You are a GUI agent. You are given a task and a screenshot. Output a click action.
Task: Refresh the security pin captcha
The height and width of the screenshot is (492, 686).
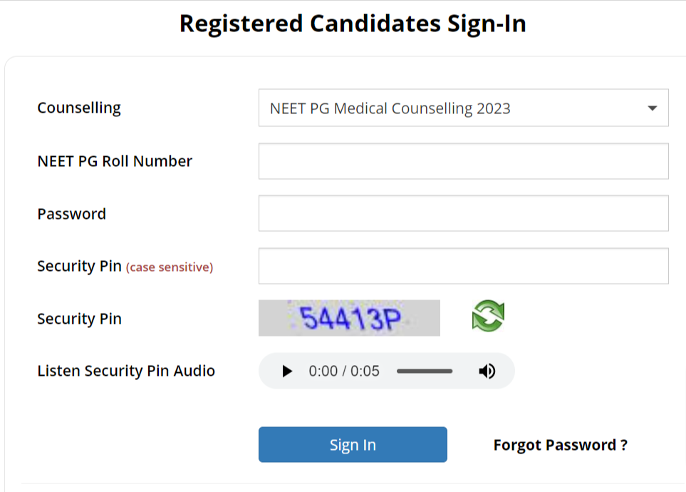[x=488, y=317]
